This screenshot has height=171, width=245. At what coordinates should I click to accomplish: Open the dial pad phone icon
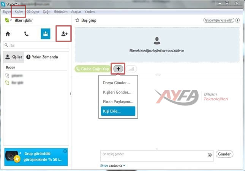(26, 34)
